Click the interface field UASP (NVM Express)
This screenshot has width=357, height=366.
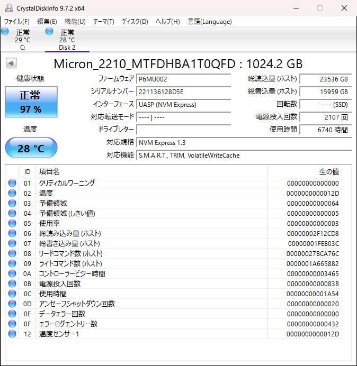[183, 105]
